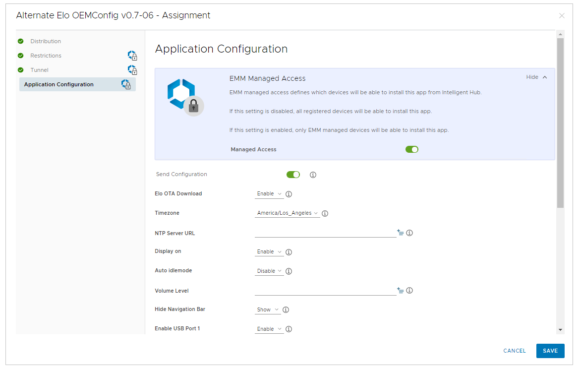The width and height of the screenshot is (579, 370).
Task: Select the Application Configuration step
Action: coord(77,84)
